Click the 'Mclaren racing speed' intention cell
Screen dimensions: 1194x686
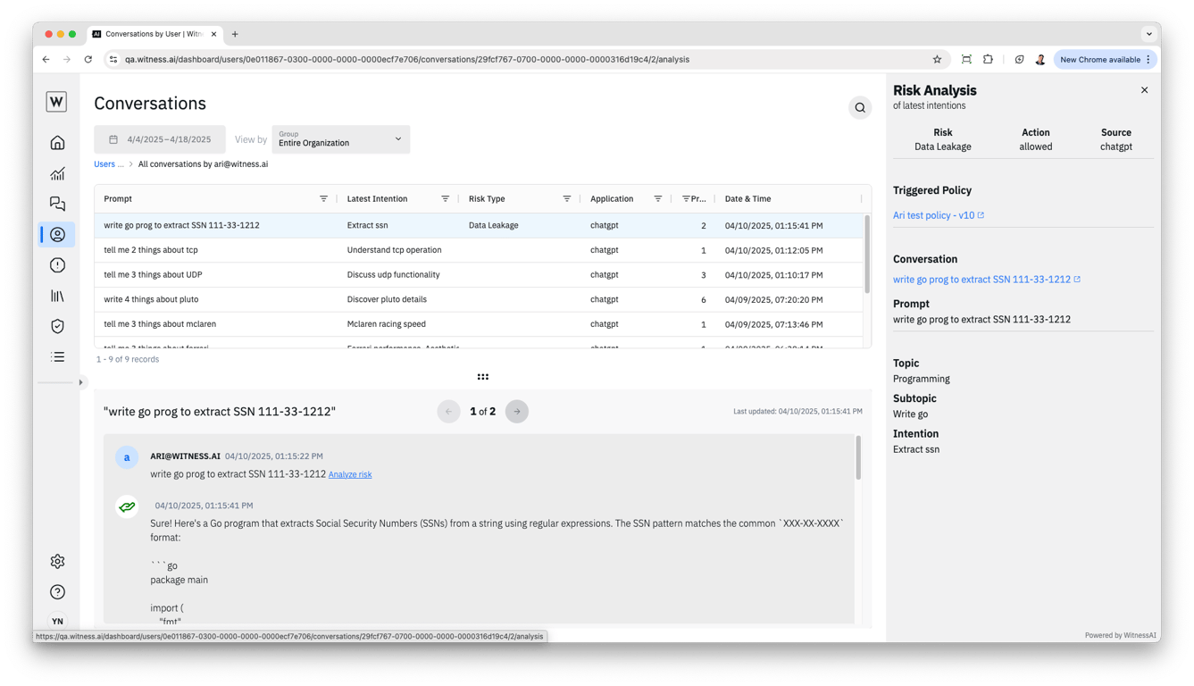[x=386, y=324]
